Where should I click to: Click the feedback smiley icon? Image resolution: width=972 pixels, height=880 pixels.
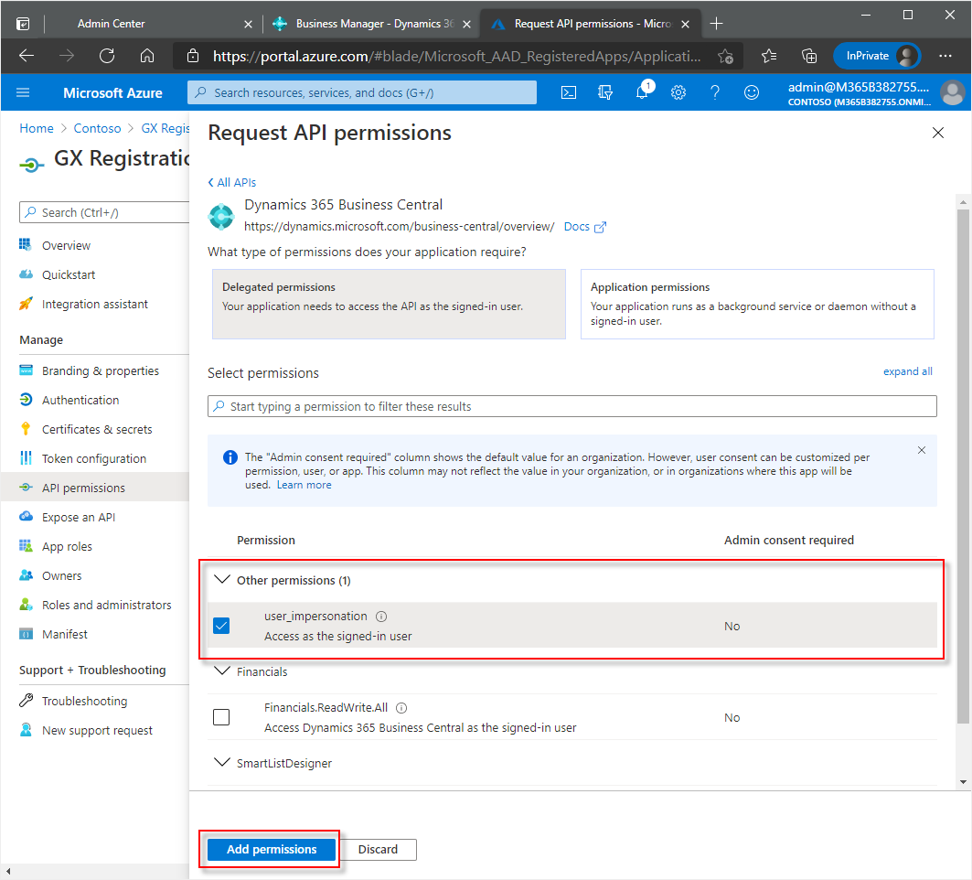[x=752, y=92]
